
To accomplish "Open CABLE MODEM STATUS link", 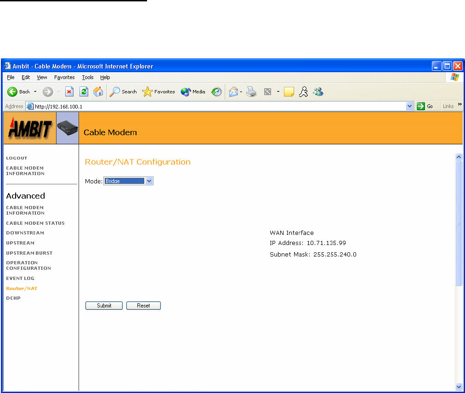I will (35, 223).
